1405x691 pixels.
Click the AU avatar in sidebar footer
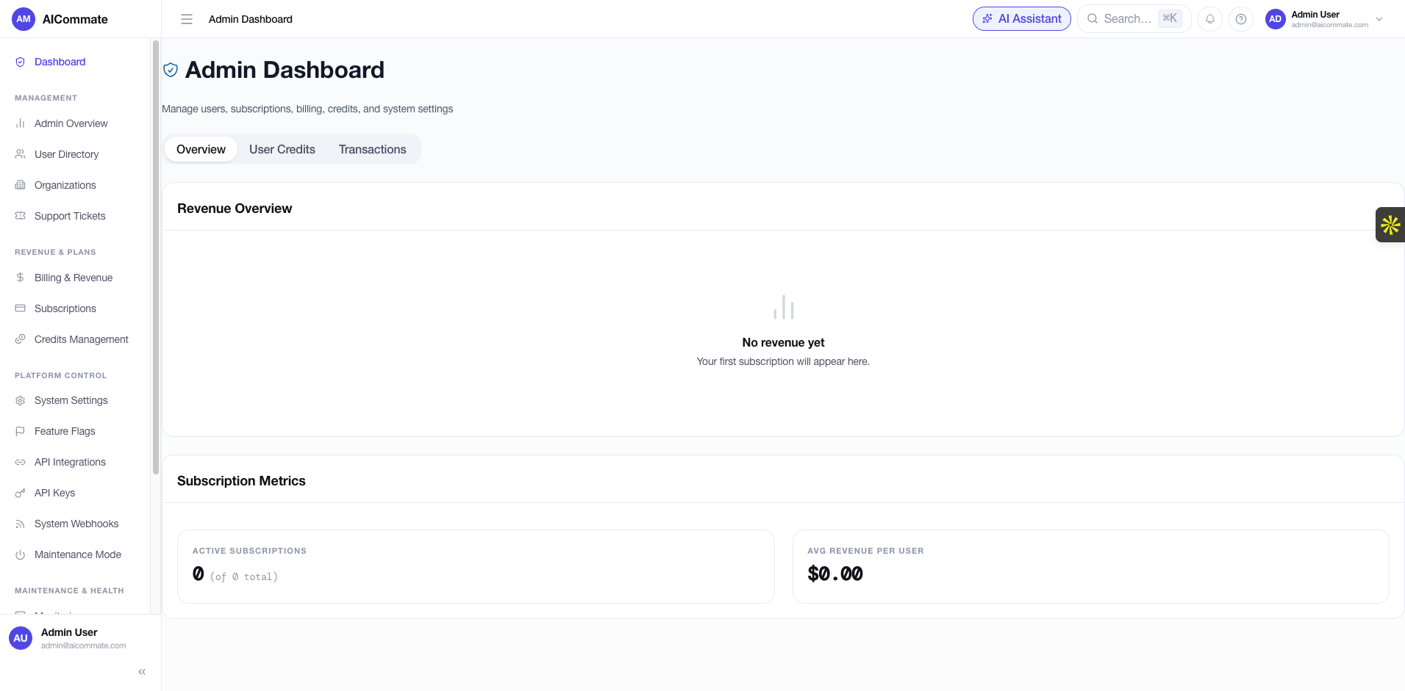[x=21, y=638]
